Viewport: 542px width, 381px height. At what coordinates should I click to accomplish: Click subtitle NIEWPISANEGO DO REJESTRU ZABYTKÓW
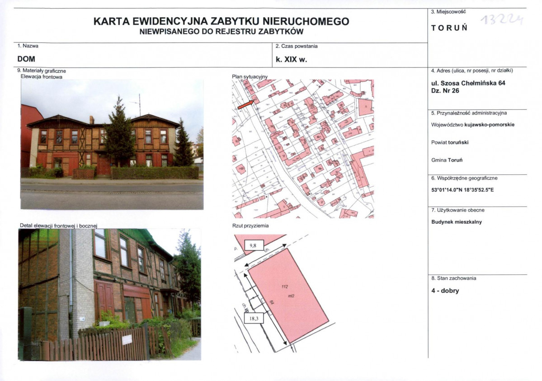pos(221,32)
